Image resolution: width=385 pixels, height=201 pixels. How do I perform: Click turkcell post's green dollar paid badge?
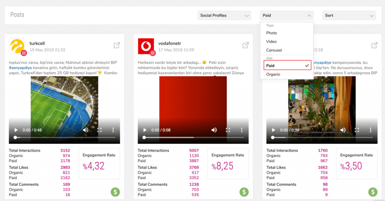(115, 192)
